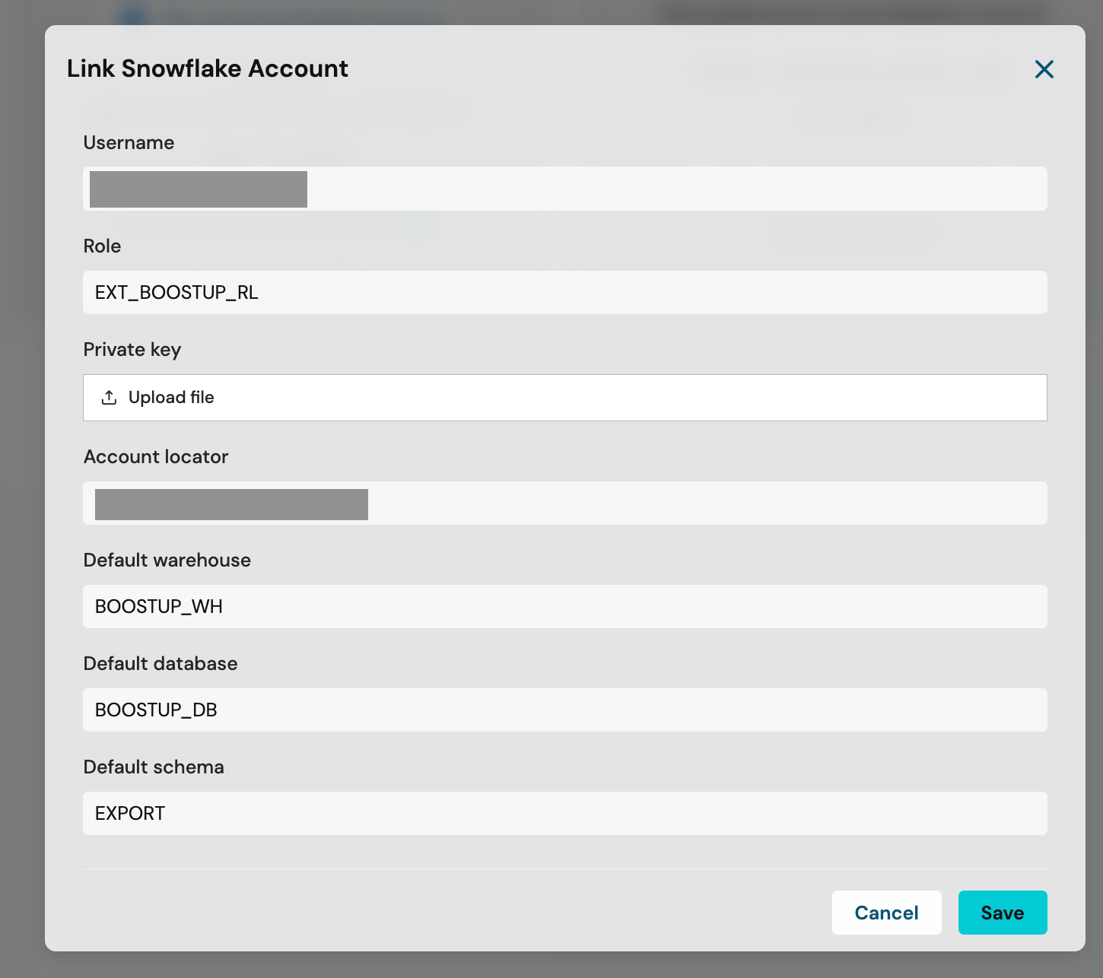Click the Role label above the role field
Screen dimensions: 1103x978
[x=102, y=246]
